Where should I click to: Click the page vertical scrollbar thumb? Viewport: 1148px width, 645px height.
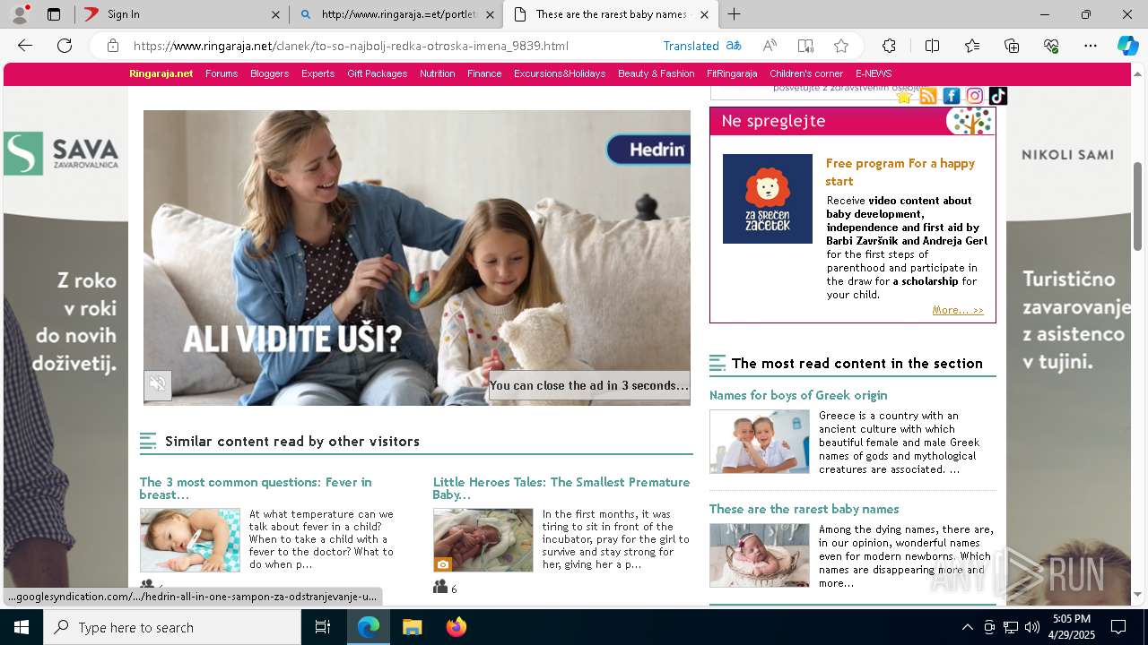(1138, 207)
